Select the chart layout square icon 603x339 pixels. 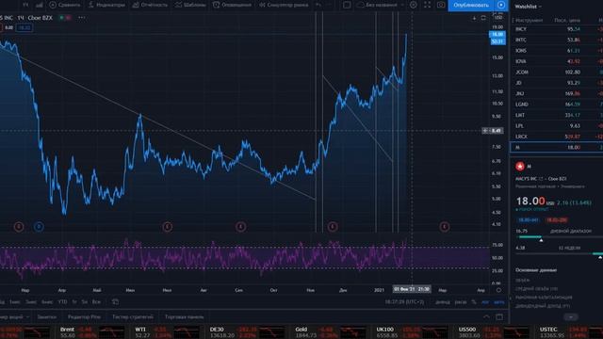coord(347,5)
